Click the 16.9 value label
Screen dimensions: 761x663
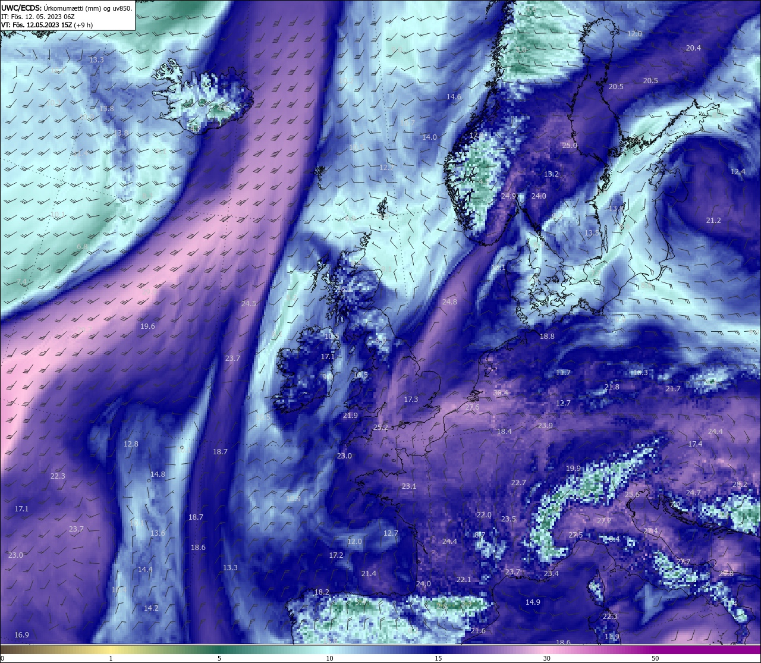tap(21, 635)
